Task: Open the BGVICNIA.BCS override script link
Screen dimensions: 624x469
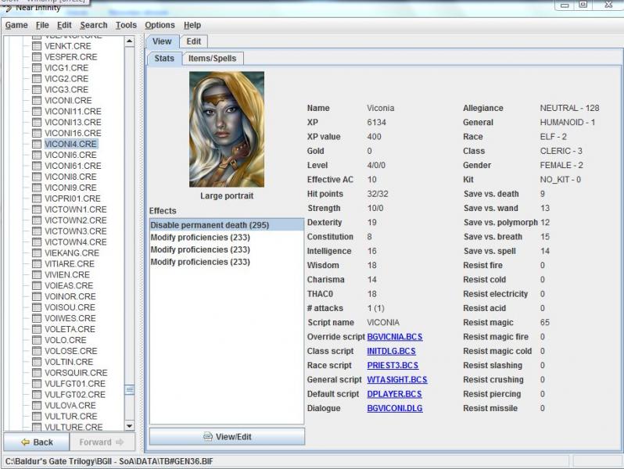Action: pyautogui.click(x=395, y=337)
